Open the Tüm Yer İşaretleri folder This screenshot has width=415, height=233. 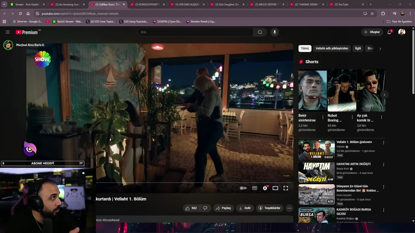(x=399, y=22)
